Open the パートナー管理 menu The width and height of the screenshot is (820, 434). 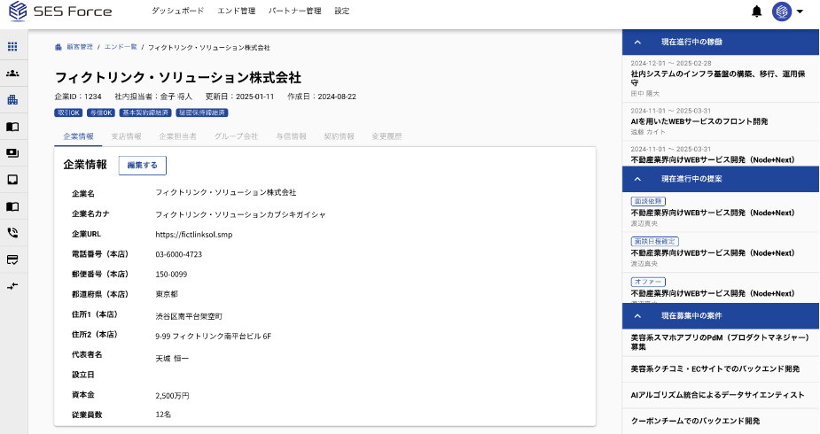(295, 11)
